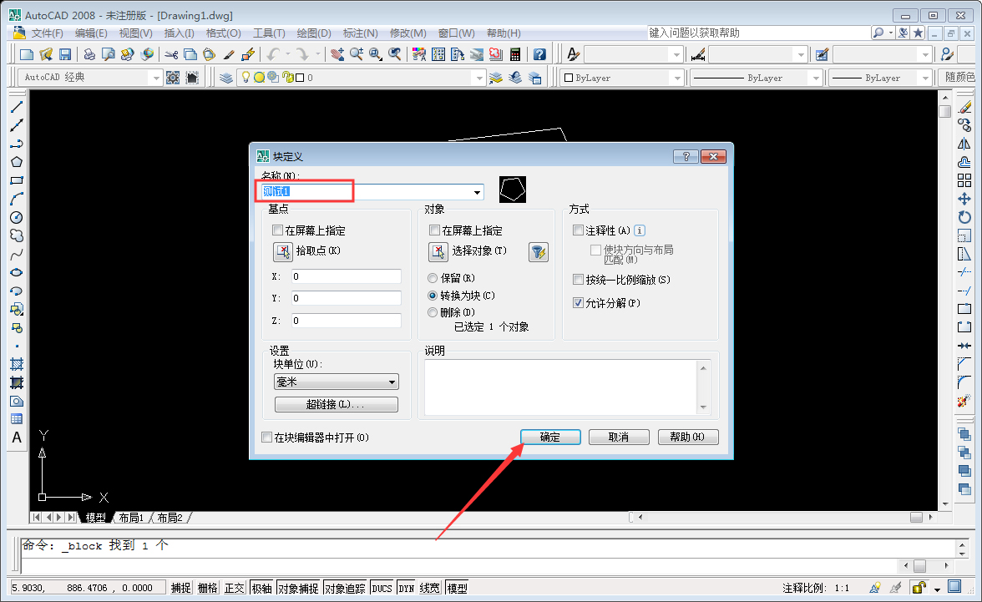The height and width of the screenshot is (602, 982).
Task: Select the Move tool in Modify toolbar
Action: tap(964, 200)
